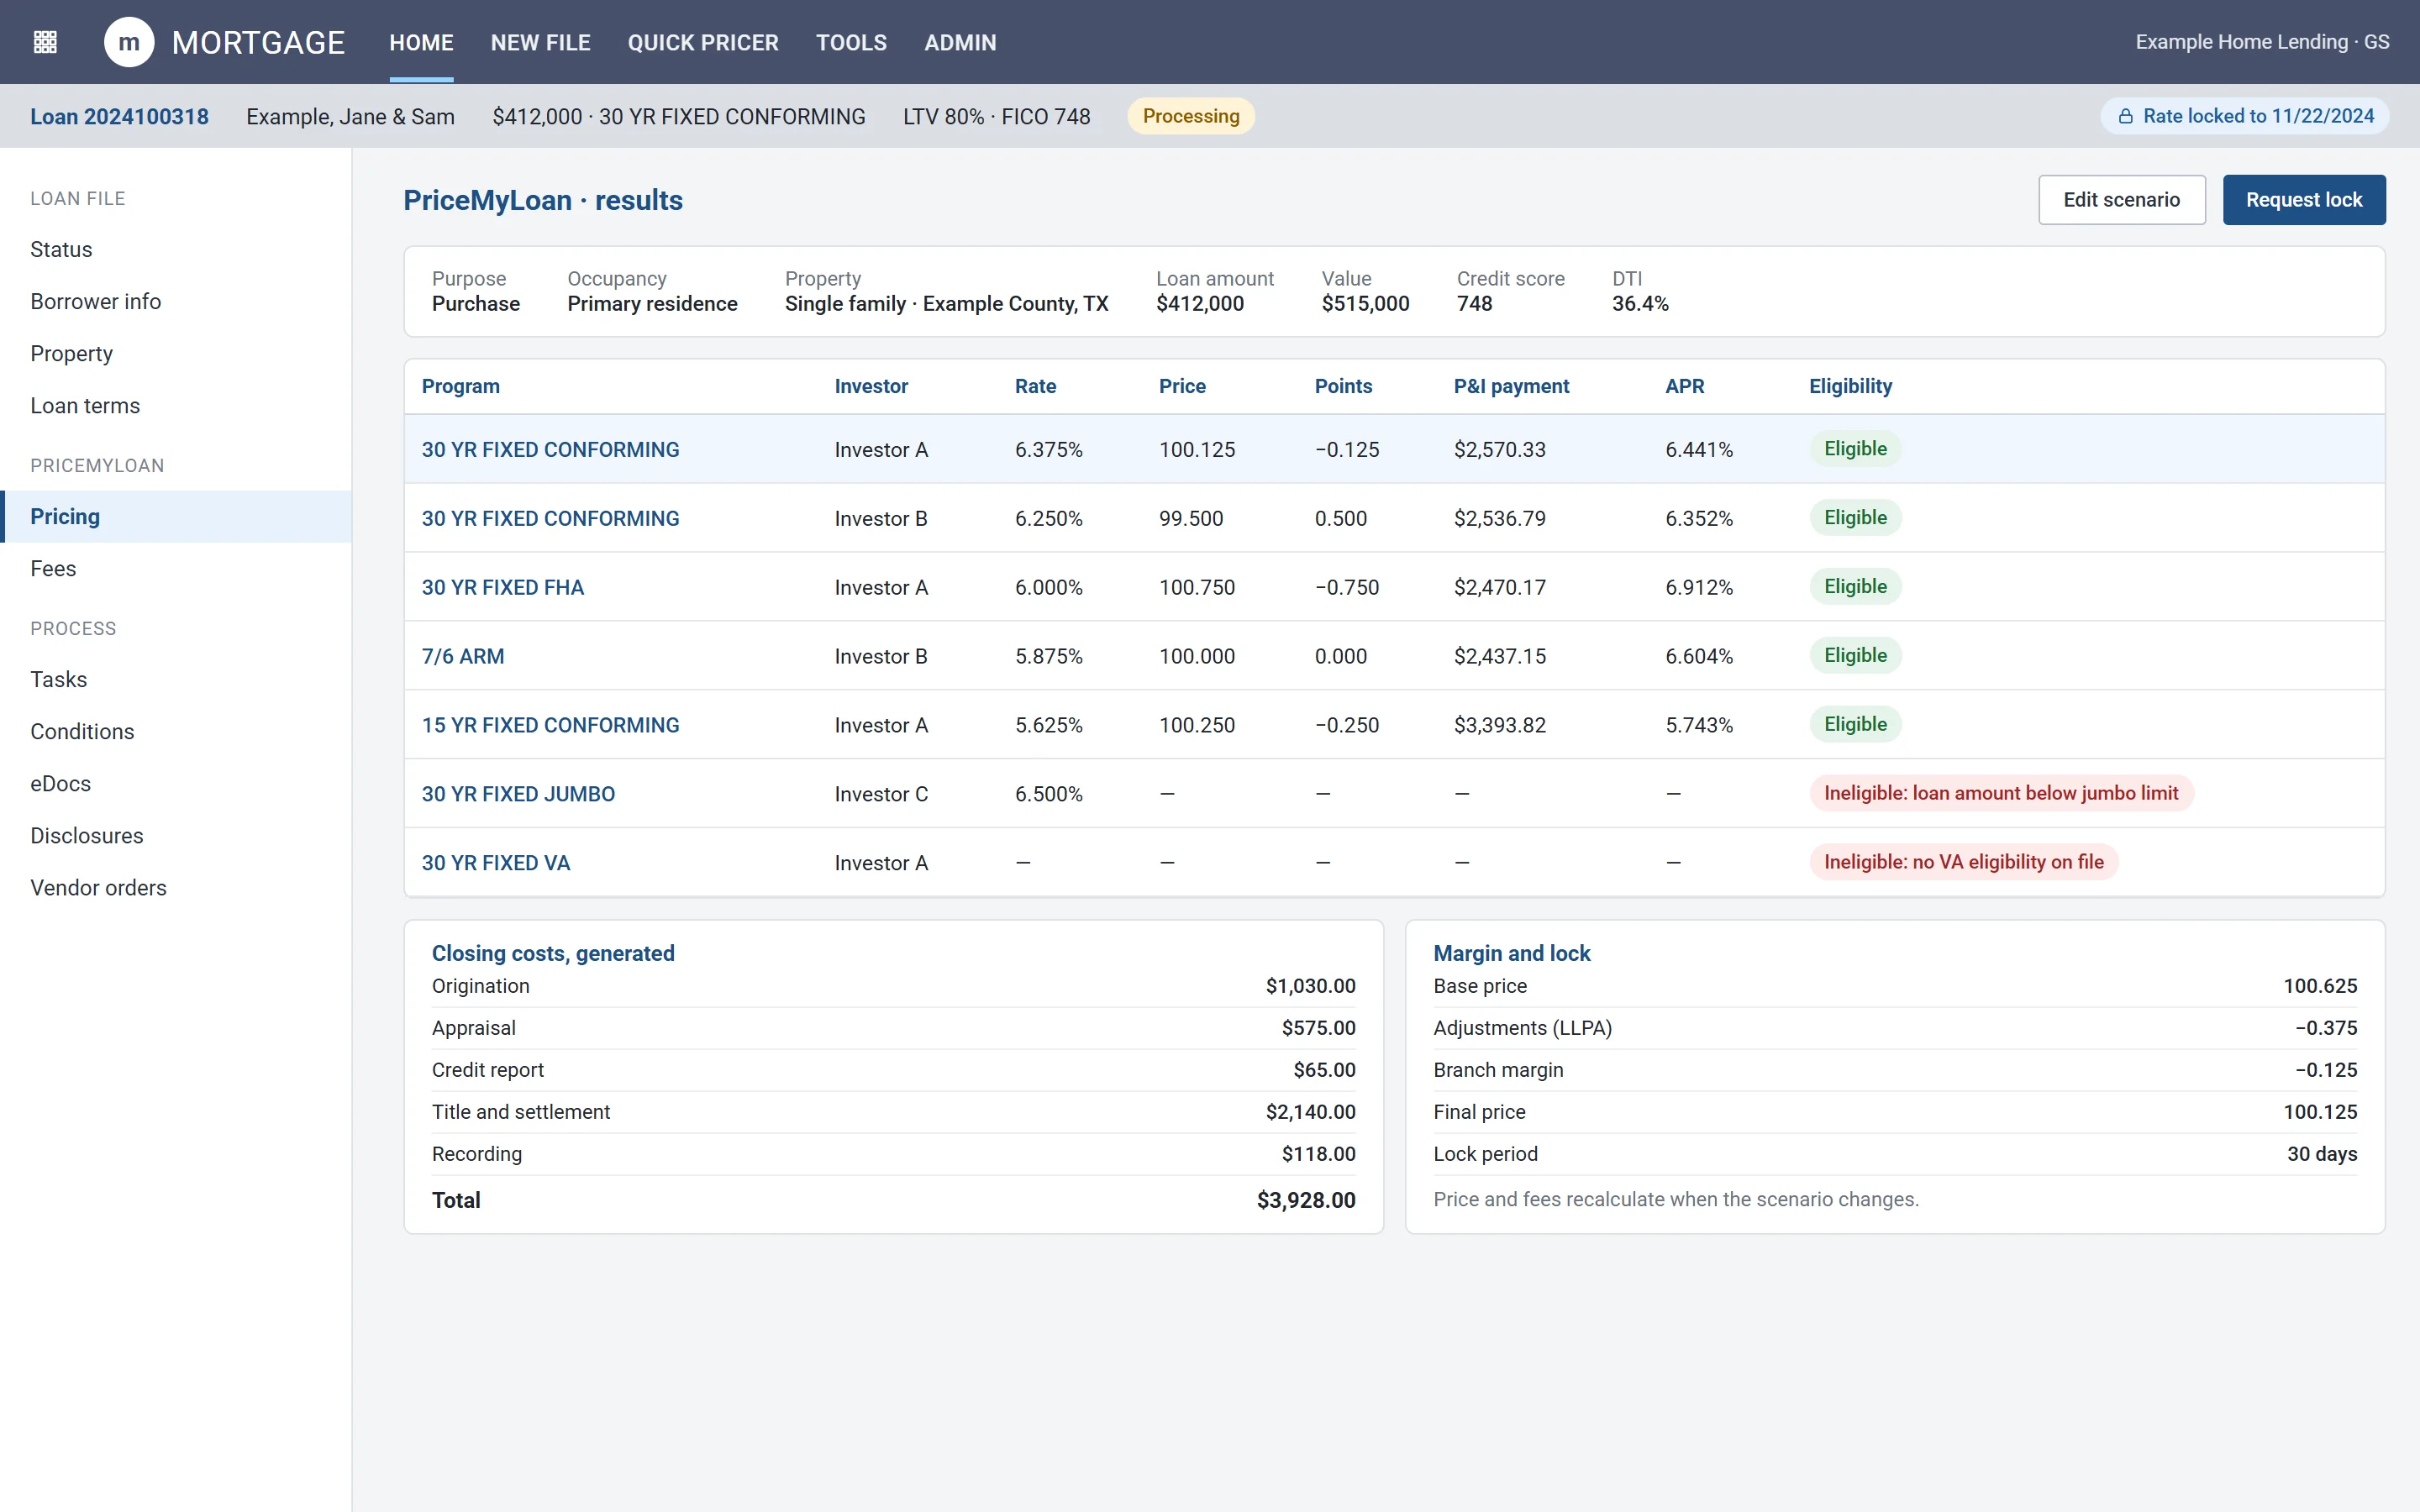Open the HOME tab
This screenshot has width=2420, height=1512.
tap(421, 42)
